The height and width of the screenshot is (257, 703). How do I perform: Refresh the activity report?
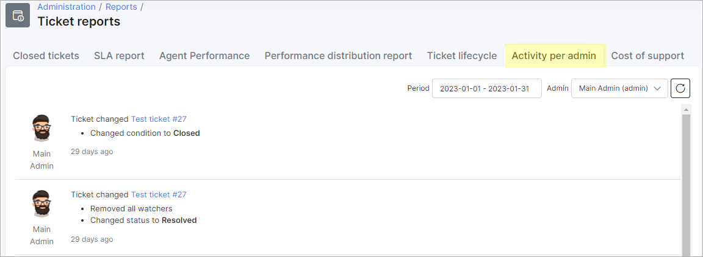(x=680, y=88)
